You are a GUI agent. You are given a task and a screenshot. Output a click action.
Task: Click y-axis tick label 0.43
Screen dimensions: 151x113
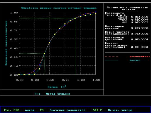tap(14, 48)
